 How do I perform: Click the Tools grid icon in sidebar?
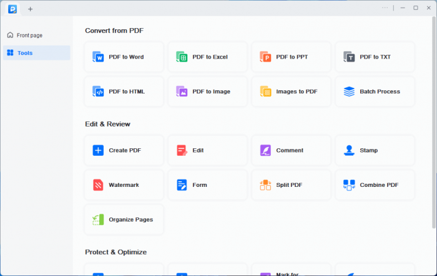pyautogui.click(x=11, y=52)
